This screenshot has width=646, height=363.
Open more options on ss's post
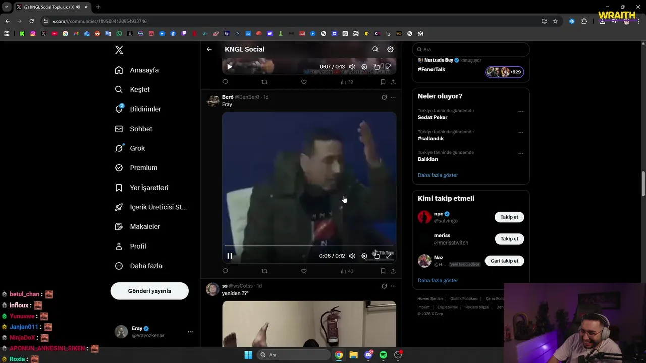click(393, 286)
